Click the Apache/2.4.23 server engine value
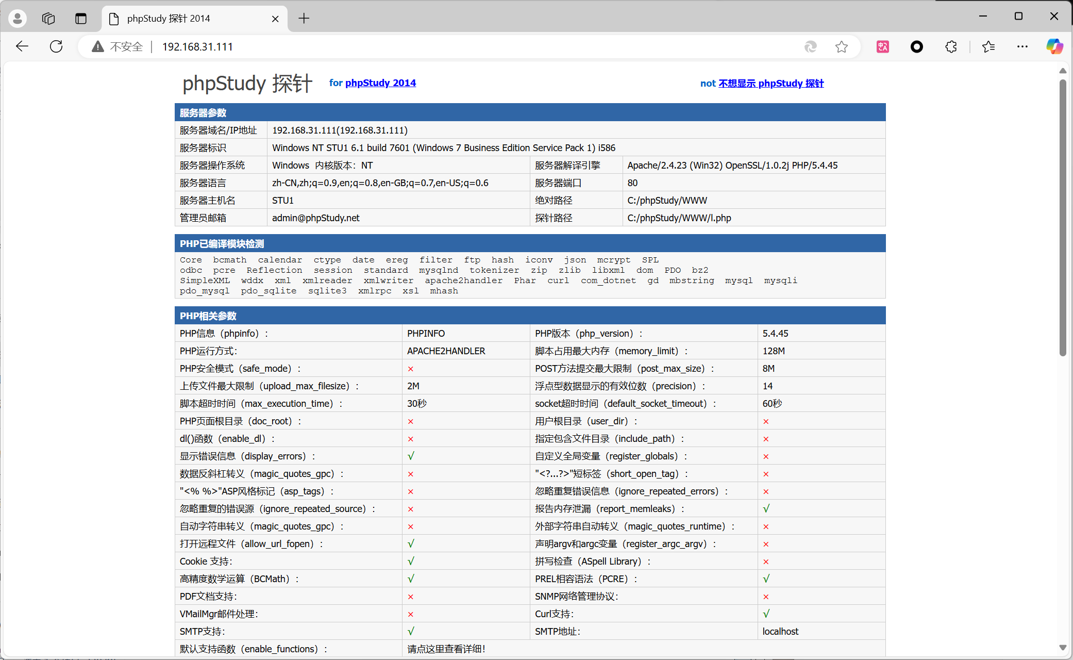The image size is (1073, 660). (732, 166)
